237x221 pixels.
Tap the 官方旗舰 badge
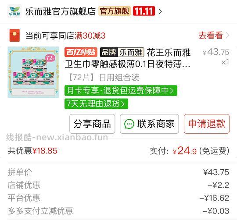[115, 11]
